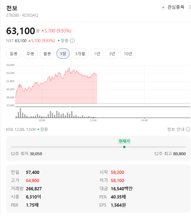Image resolution: width=191 pixels, height=216 pixels.
Task: Click the tallest volume bar near market open
Action: pyautogui.click(x=20, y=113)
